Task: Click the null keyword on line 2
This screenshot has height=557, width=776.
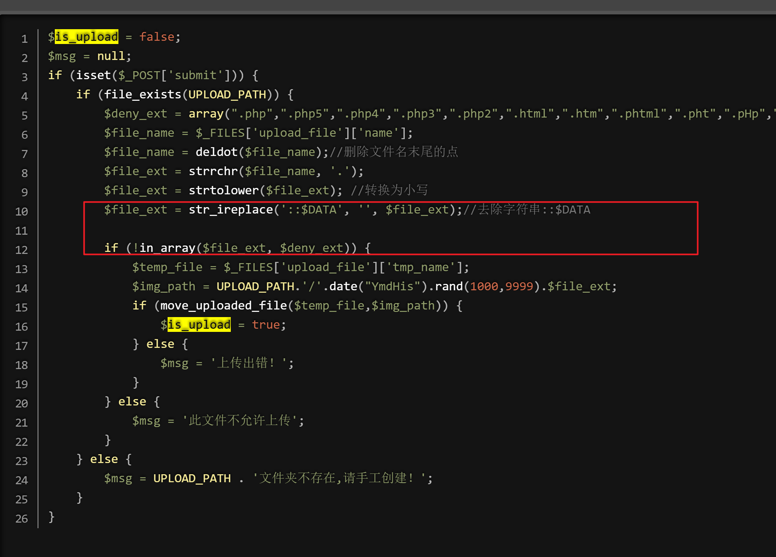Action: [x=111, y=56]
